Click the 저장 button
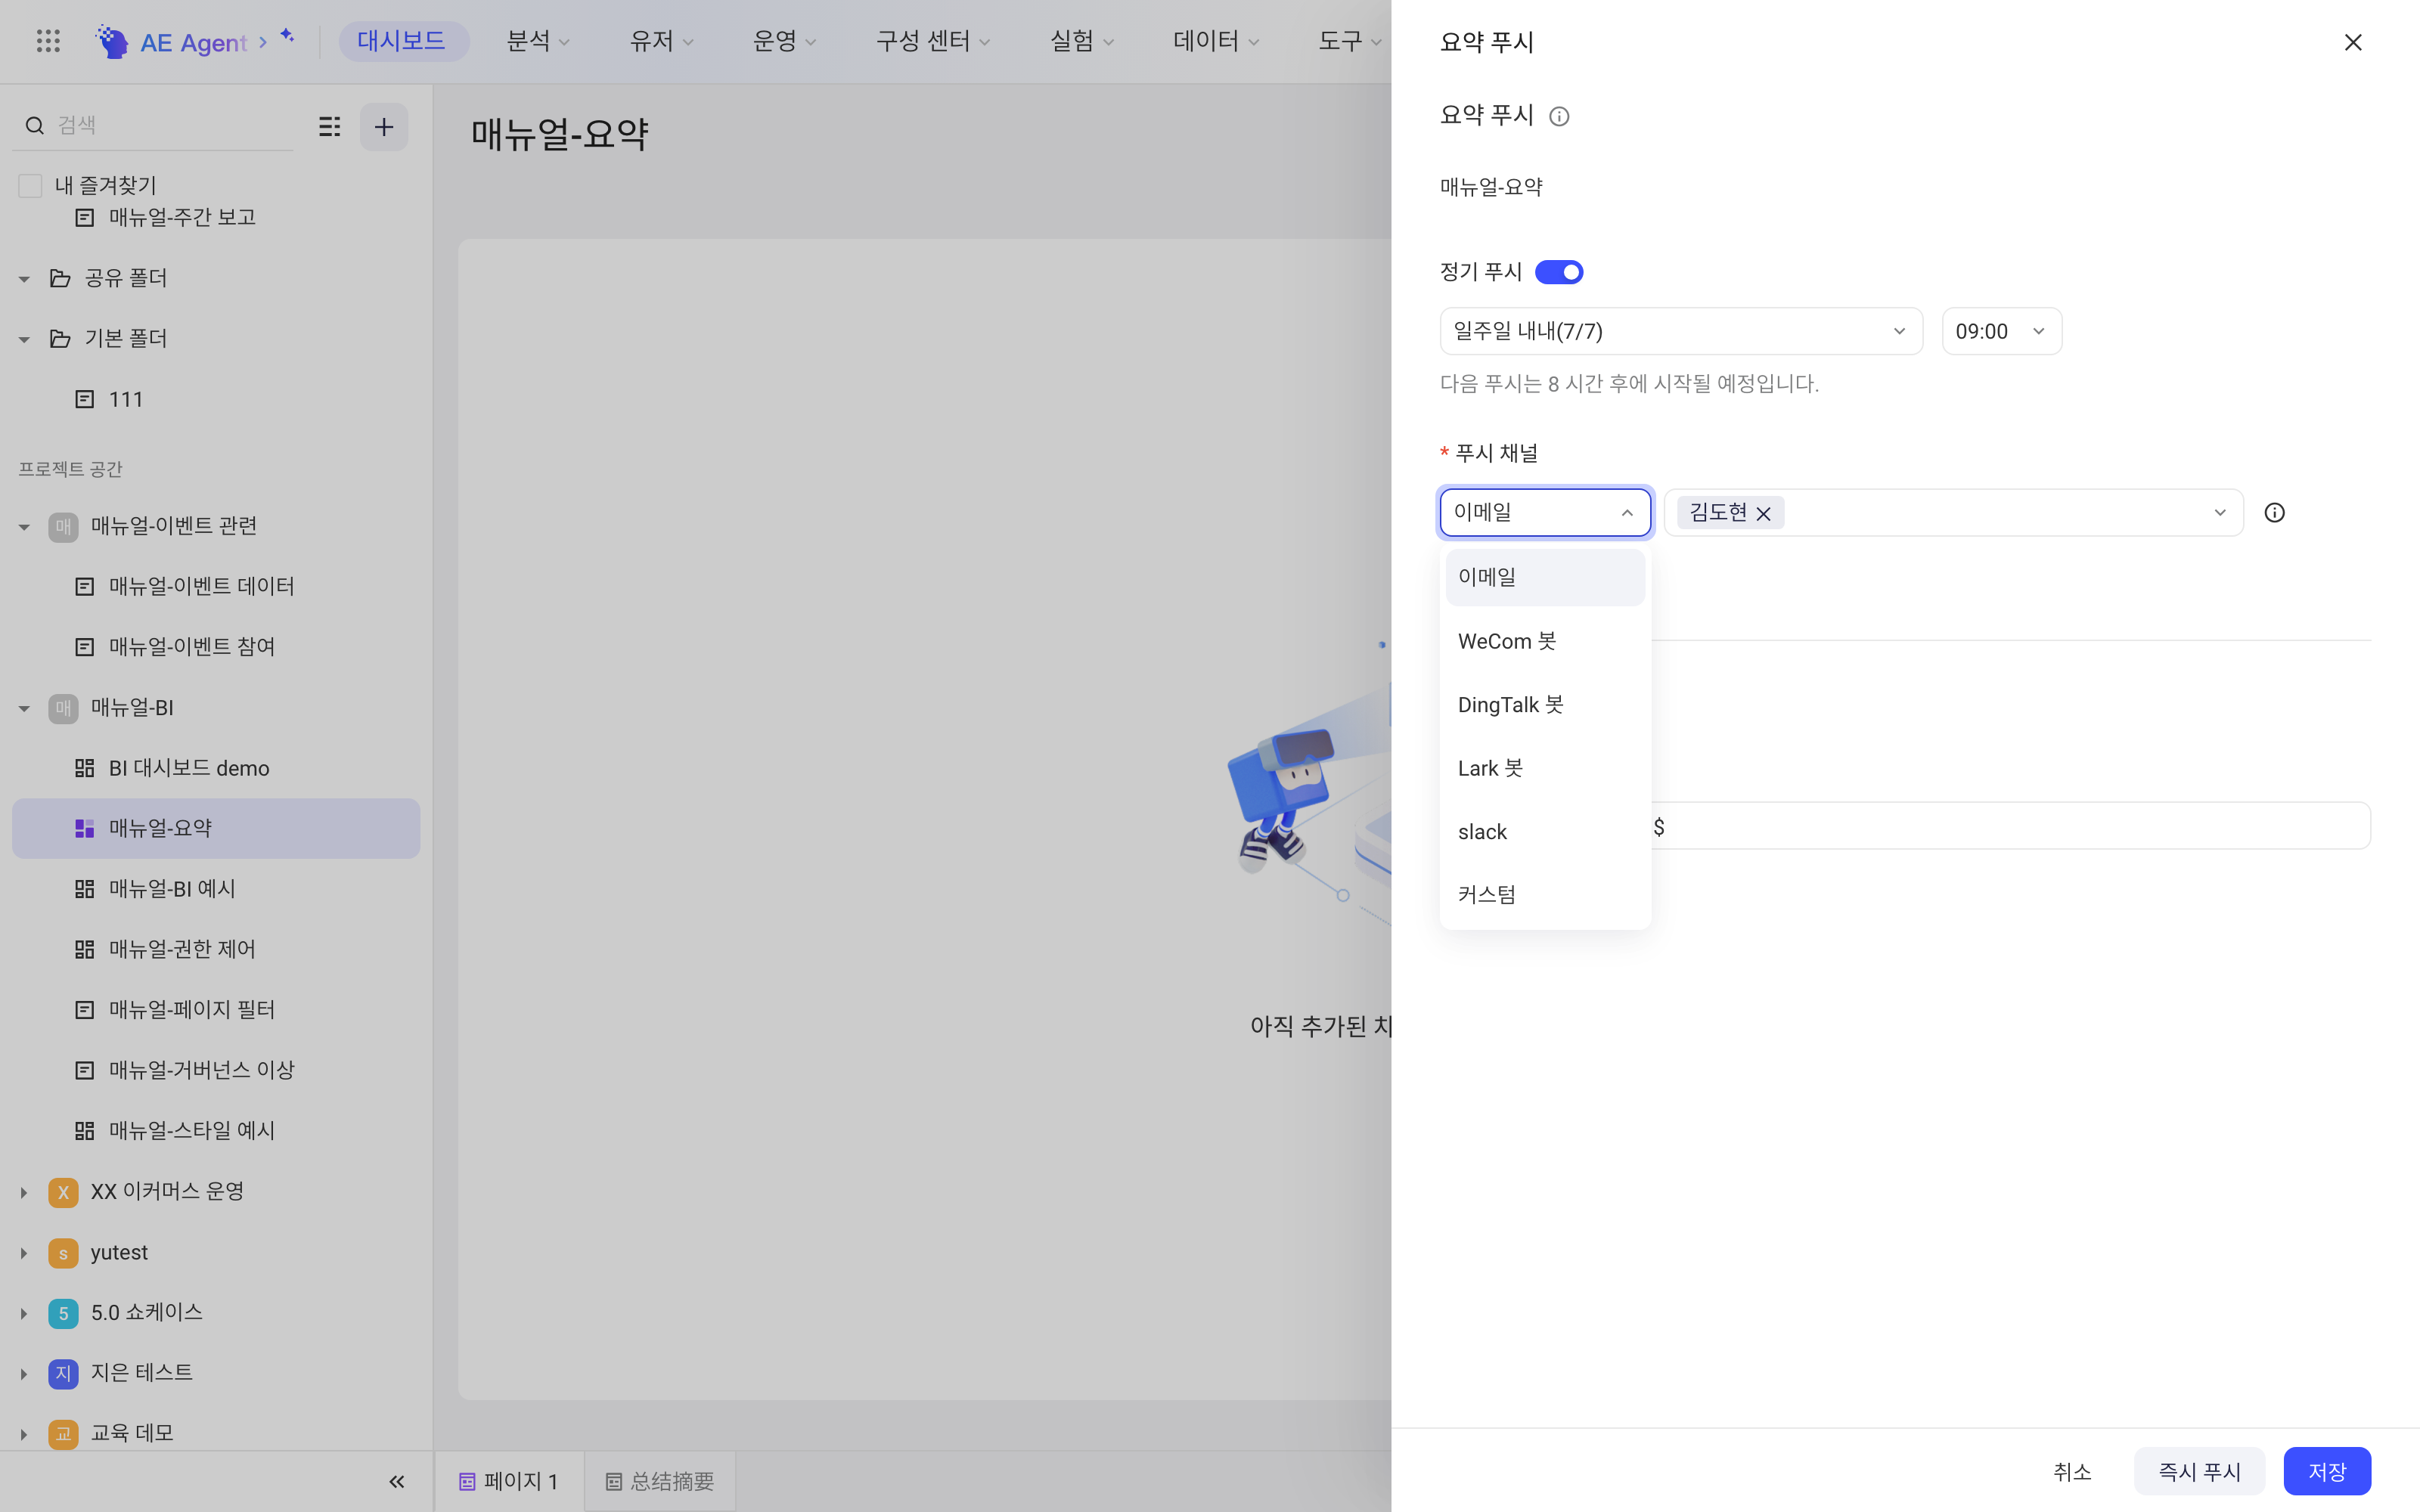Screen dimensions: 2420x1512 point(2327,1472)
